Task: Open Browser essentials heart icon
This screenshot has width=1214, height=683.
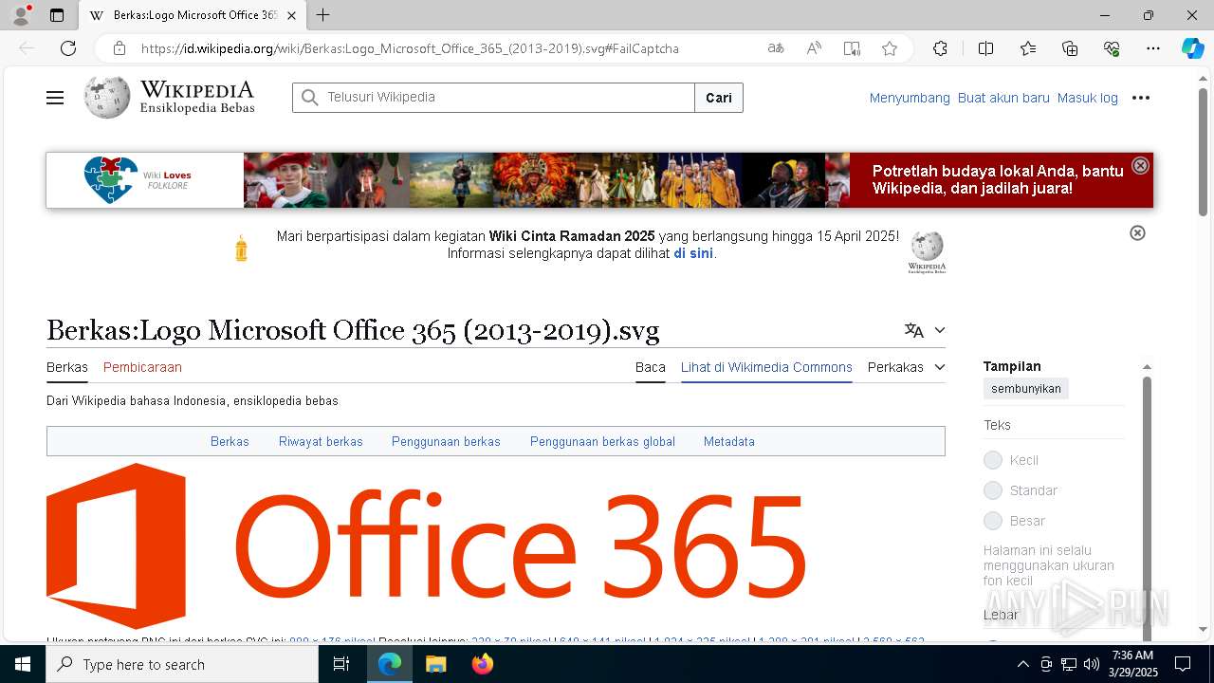Action: [x=1112, y=48]
